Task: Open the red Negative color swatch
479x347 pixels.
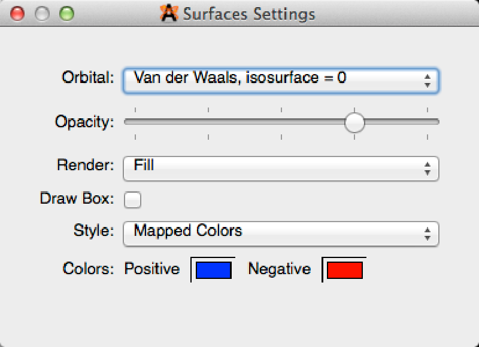Action: [344, 270]
